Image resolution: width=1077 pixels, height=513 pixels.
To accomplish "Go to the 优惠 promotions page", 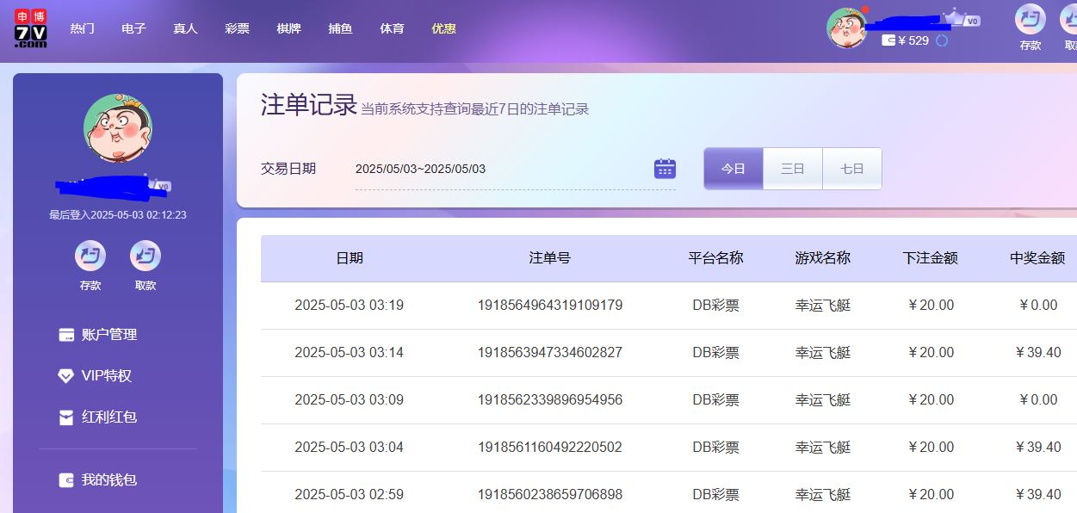I will 443,28.
